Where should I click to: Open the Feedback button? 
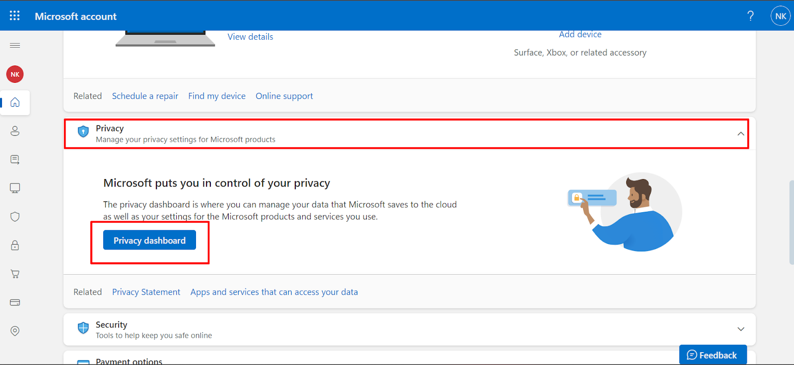(x=713, y=355)
